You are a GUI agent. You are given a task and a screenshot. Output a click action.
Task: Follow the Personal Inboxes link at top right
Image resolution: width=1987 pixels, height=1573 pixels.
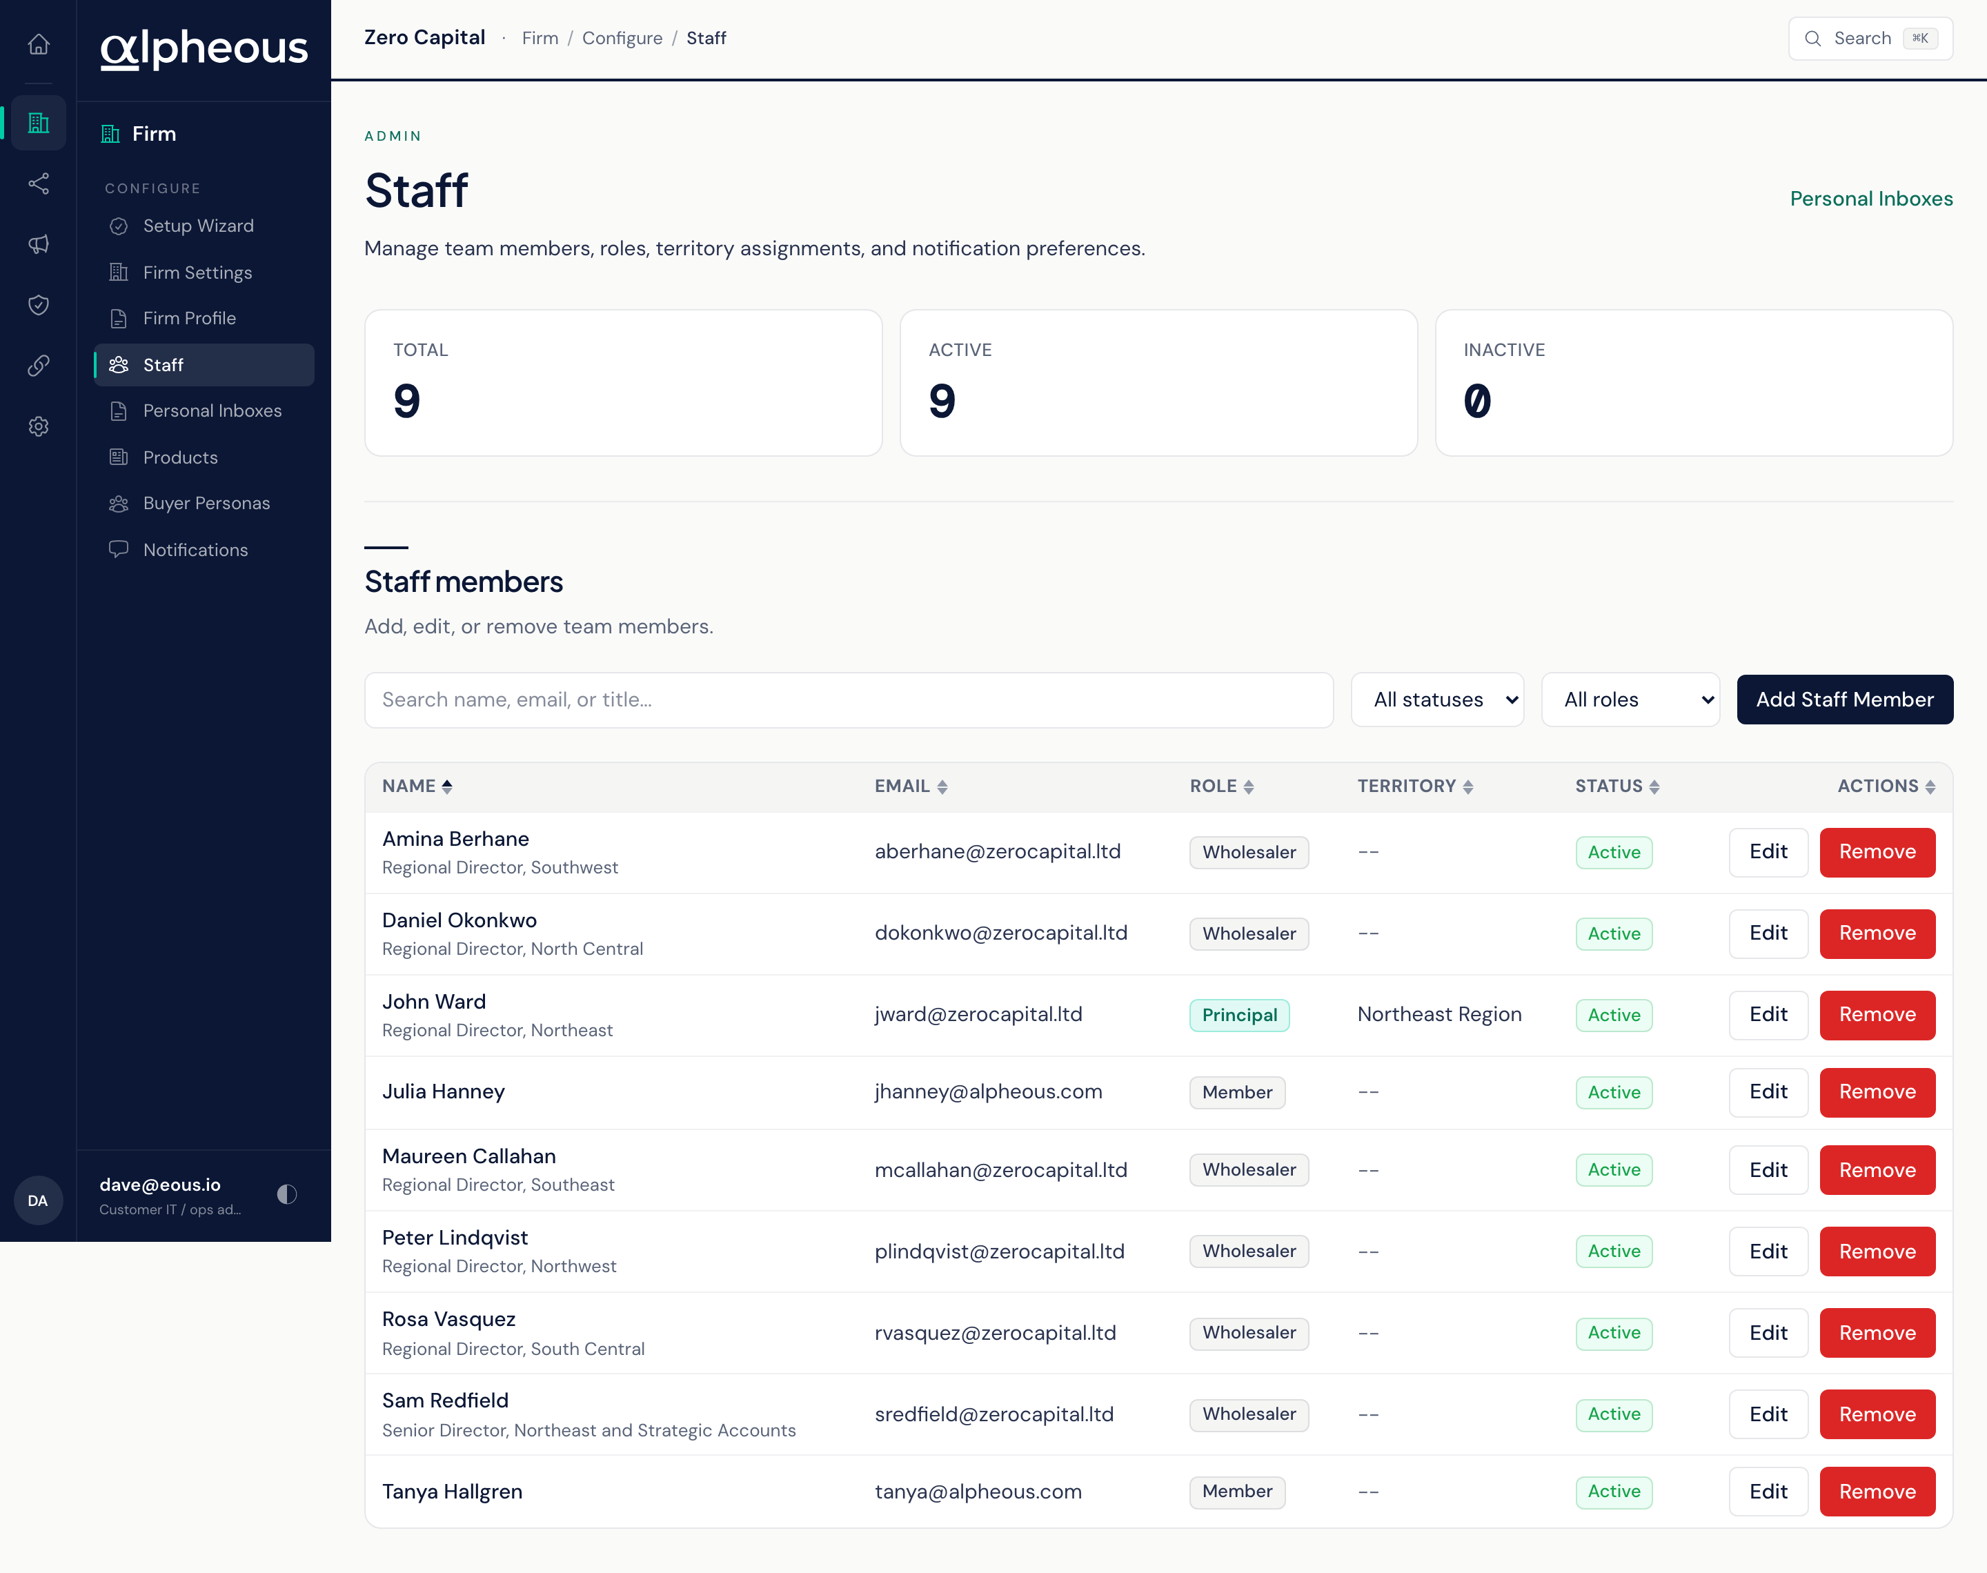(1871, 199)
